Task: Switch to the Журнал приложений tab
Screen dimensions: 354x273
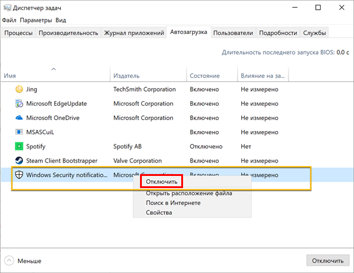Action: (134, 33)
